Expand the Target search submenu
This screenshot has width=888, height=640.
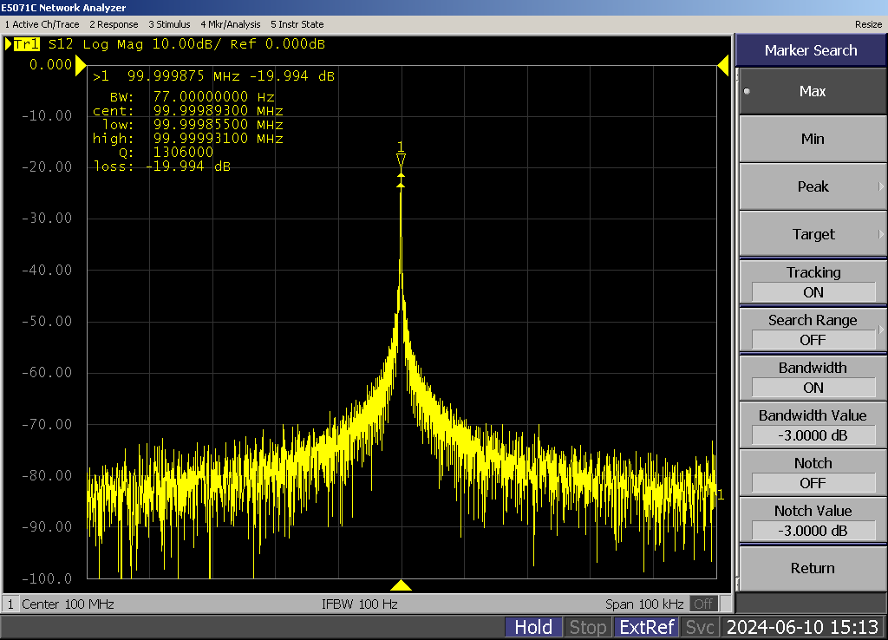click(x=812, y=234)
